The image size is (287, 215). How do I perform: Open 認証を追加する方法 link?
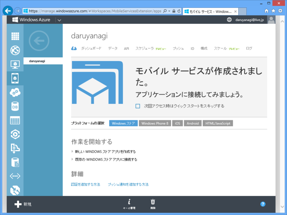tap(85, 184)
